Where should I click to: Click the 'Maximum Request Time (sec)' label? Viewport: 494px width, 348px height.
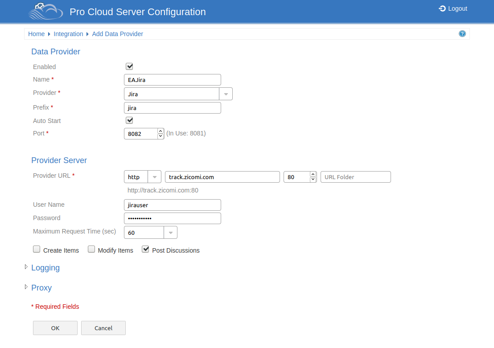[74, 231]
